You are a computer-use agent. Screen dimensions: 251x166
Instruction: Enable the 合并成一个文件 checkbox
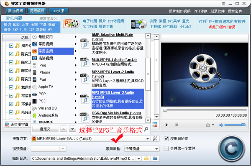pyautogui.click(x=166, y=148)
